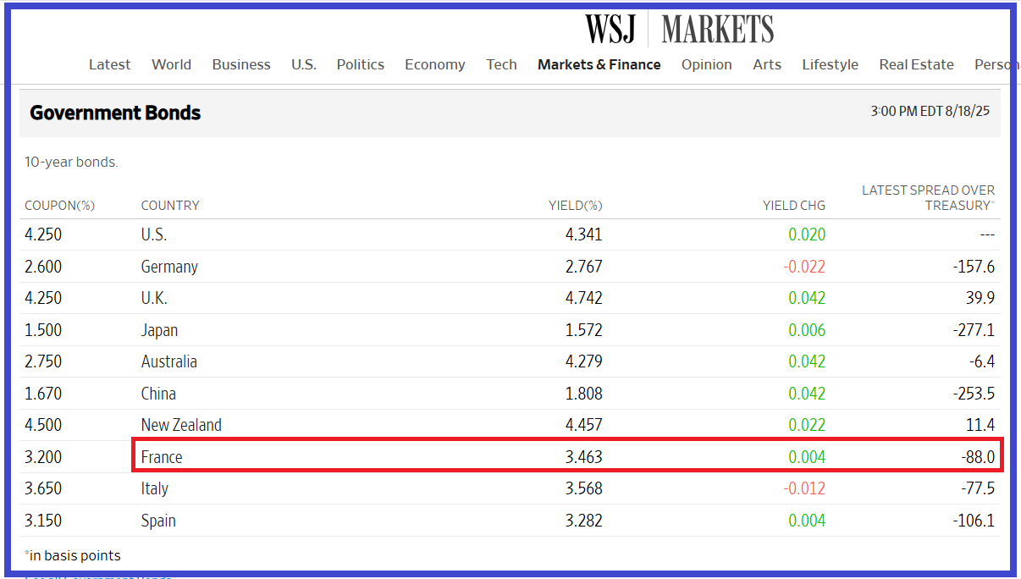
Task: Open the Economy menu item
Action: pyautogui.click(x=434, y=64)
